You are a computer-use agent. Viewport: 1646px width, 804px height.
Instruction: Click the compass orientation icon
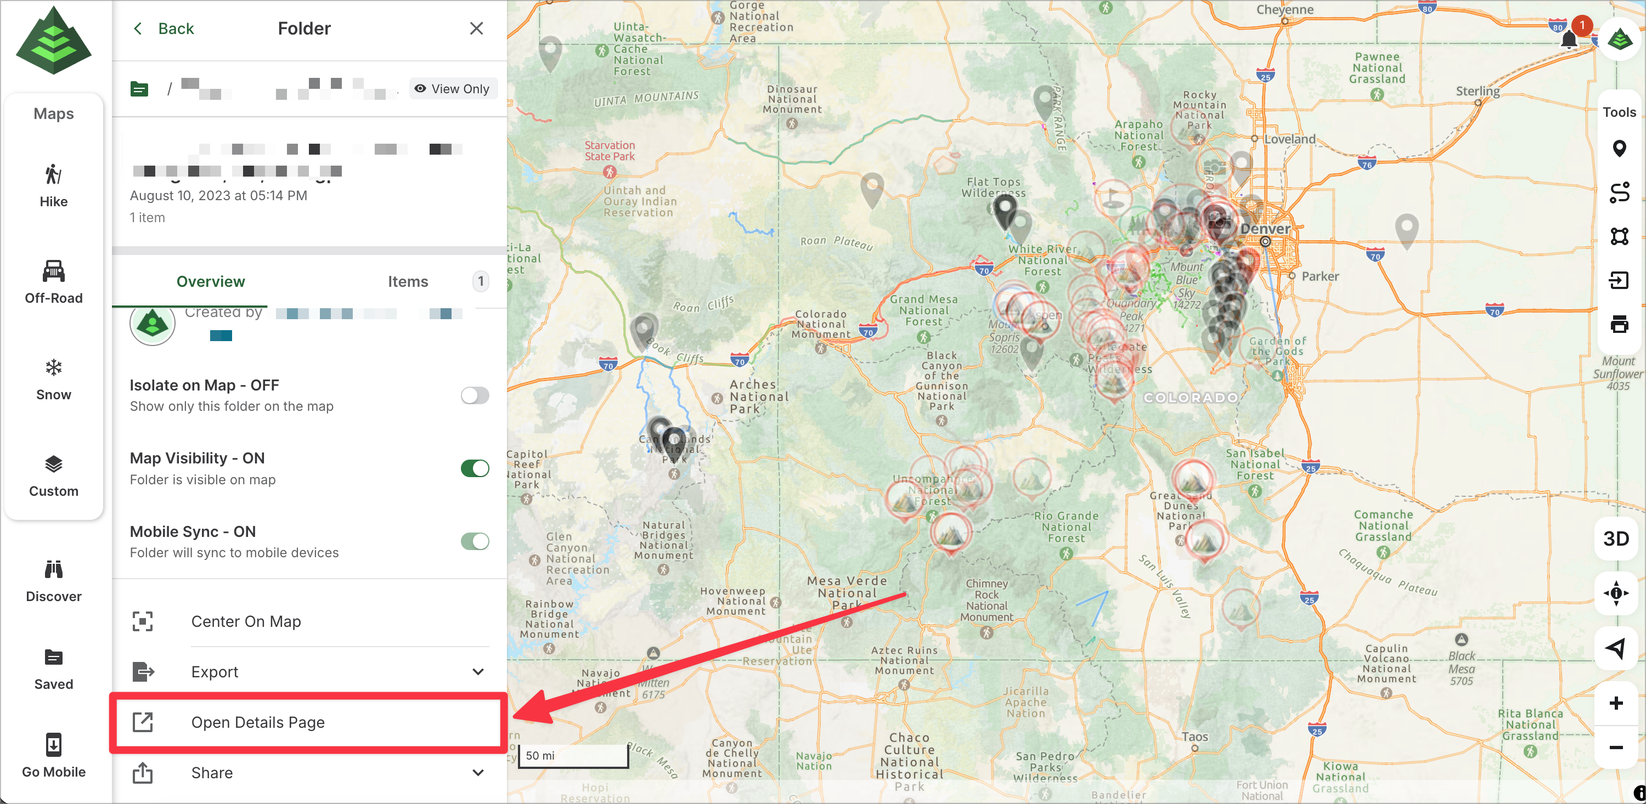1615,593
